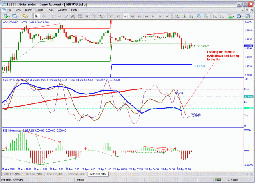Select the Equidistant Channel tool
The image size is (255, 183).
[x=73, y=16]
